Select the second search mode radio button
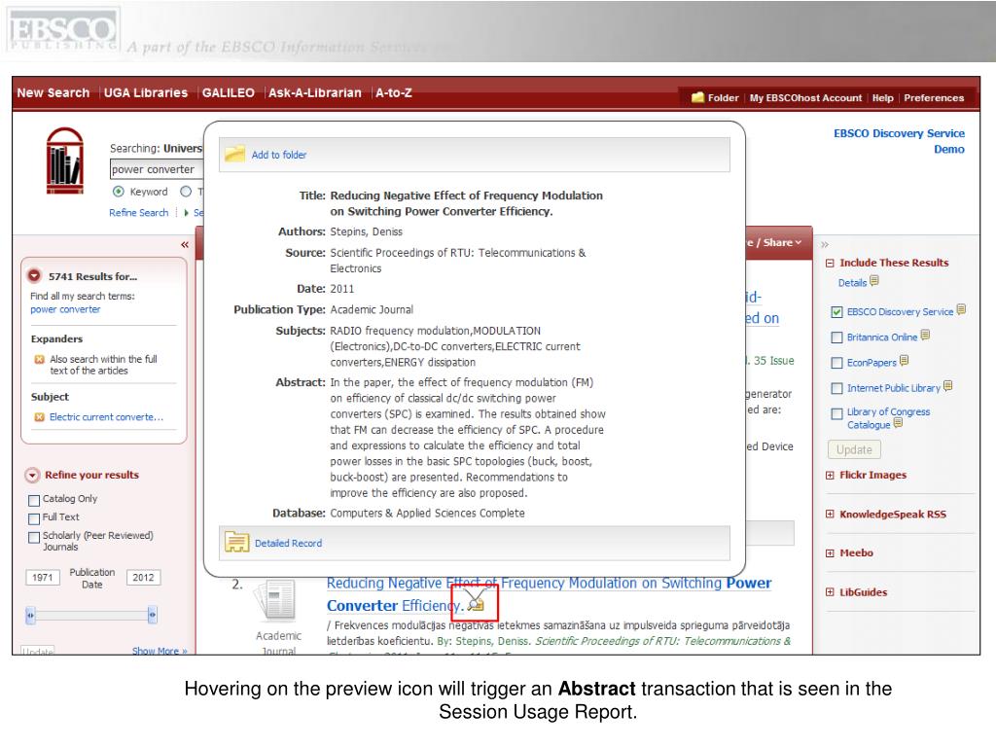Image resolution: width=996 pixels, height=747 pixels. [x=186, y=192]
